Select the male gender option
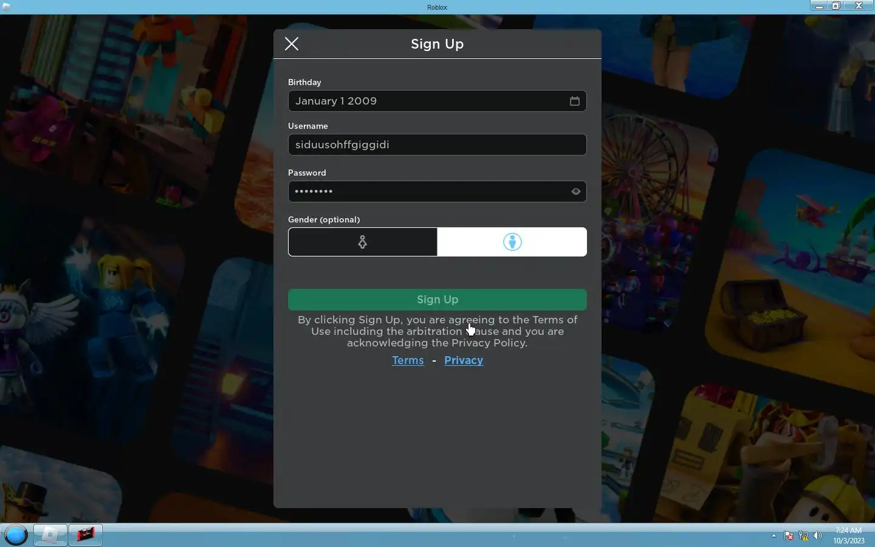The height and width of the screenshot is (547, 875). (512, 242)
